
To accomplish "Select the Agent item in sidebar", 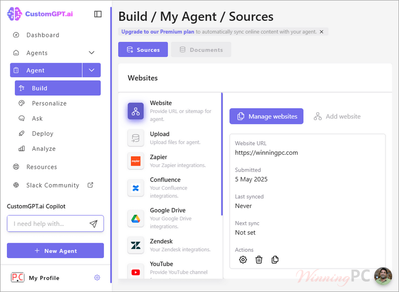I will tap(46, 70).
